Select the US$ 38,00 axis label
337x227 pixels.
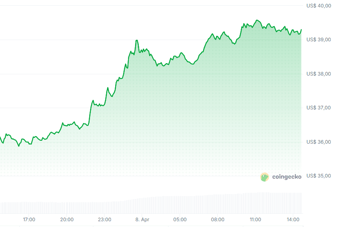coord(318,74)
